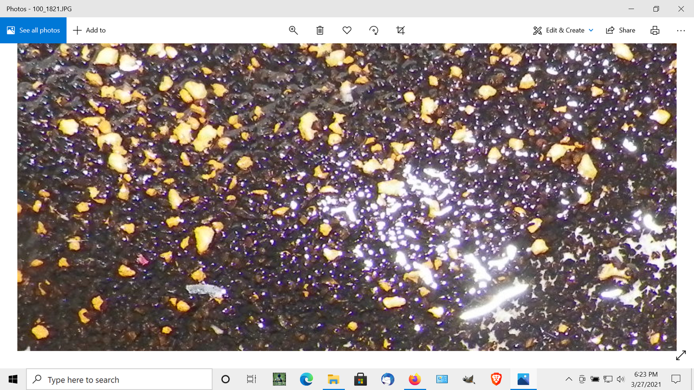Image resolution: width=694 pixels, height=390 pixels.
Task: Open the volume control slider
Action: tap(620, 379)
